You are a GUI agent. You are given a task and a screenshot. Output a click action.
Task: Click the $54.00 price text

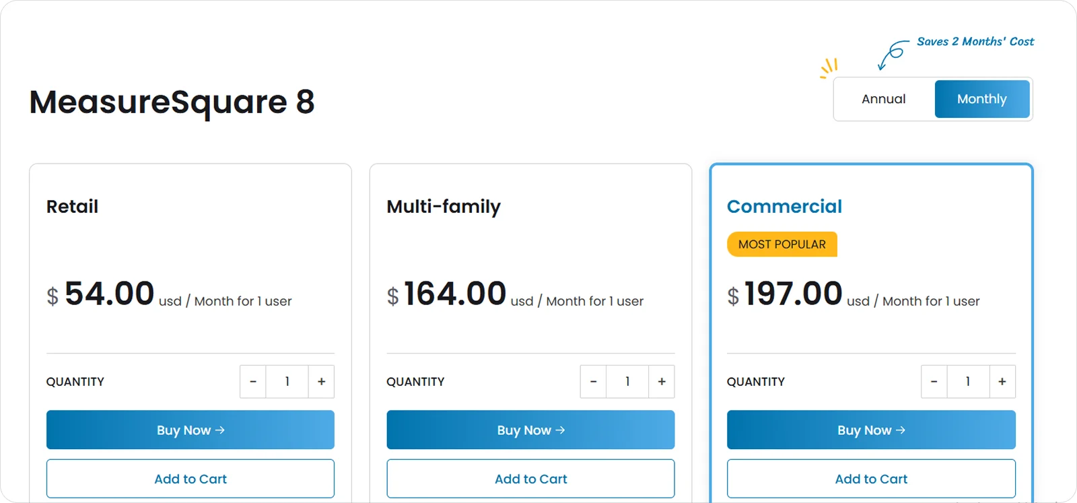(100, 294)
